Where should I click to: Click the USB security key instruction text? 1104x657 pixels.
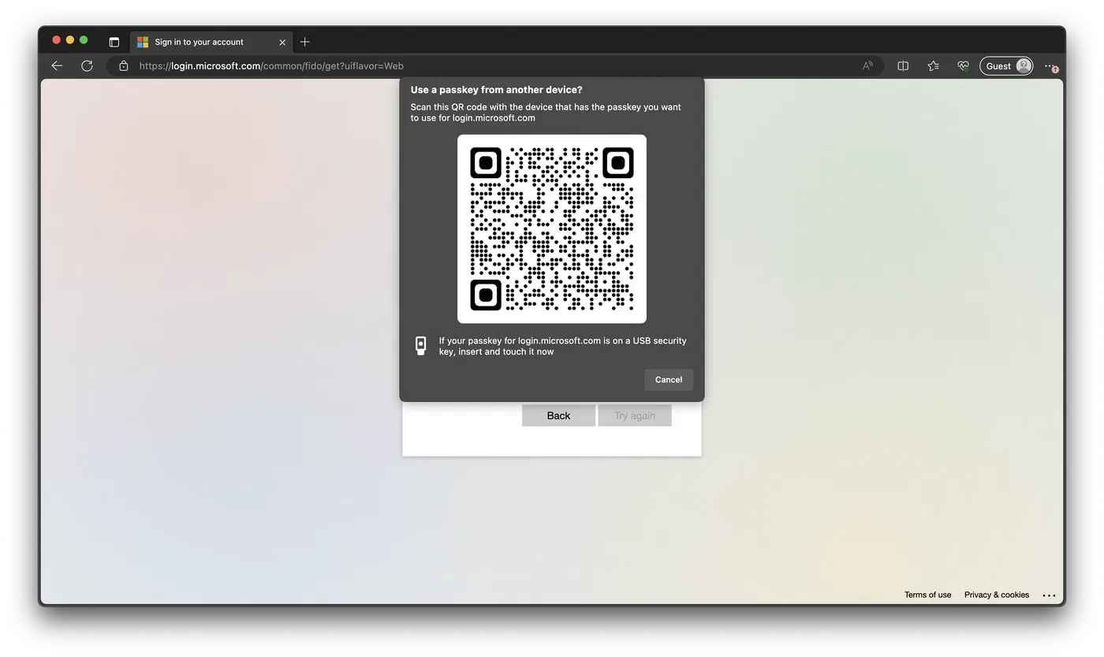[563, 346]
